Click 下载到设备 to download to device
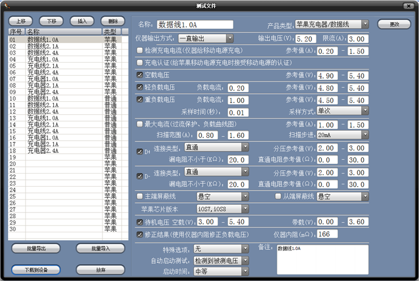 click(x=35, y=270)
